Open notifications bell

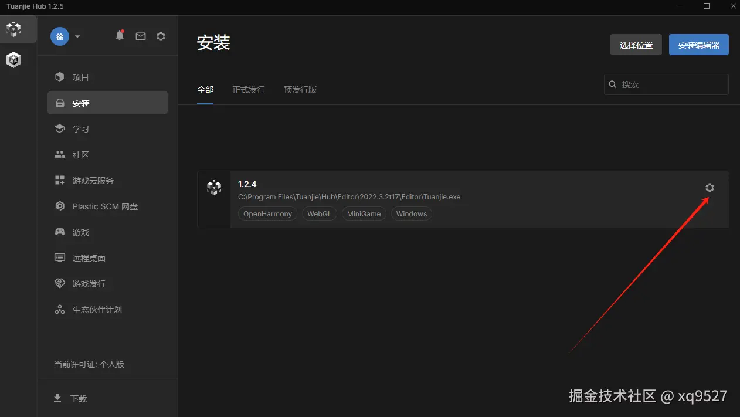pyautogui.click(x=120, y=36)
